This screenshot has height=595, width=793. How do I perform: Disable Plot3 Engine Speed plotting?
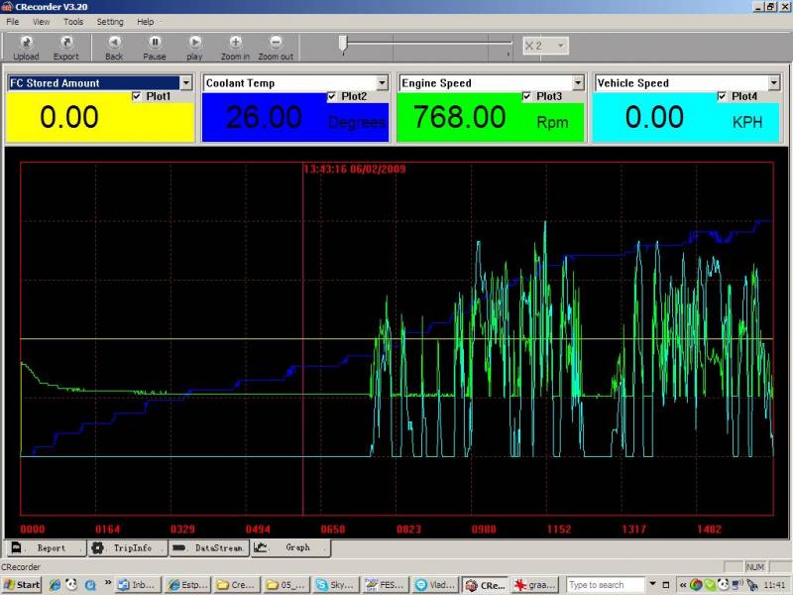point(527,96)
